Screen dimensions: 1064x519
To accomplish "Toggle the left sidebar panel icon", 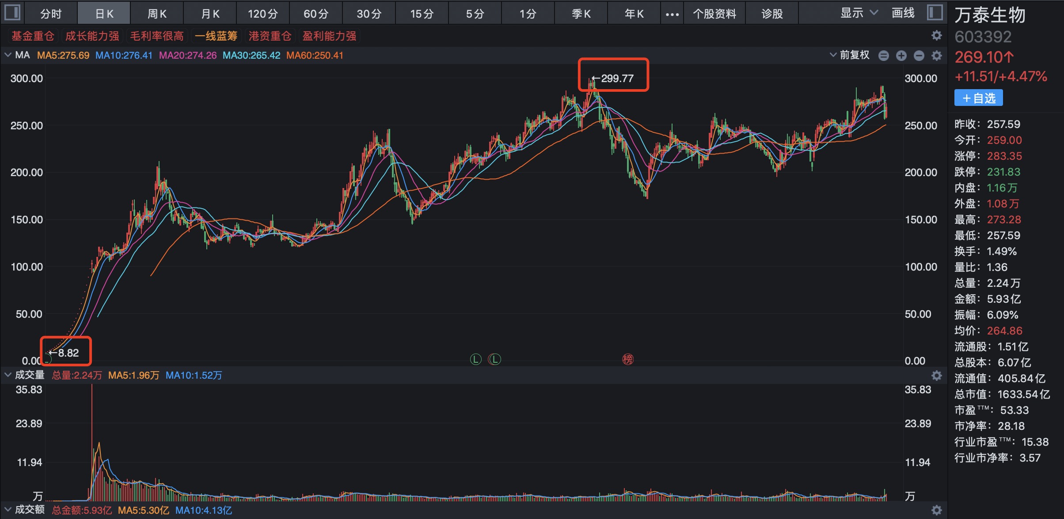I will click(x=12, y=12).
